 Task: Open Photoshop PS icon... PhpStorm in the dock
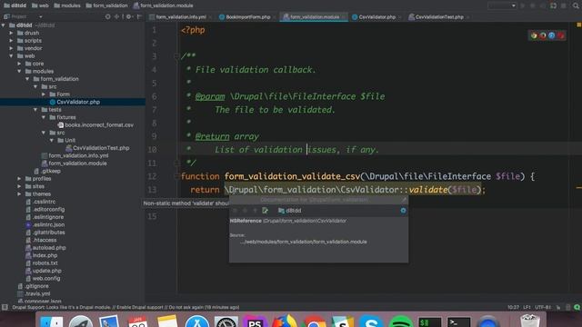coord(255,322)
